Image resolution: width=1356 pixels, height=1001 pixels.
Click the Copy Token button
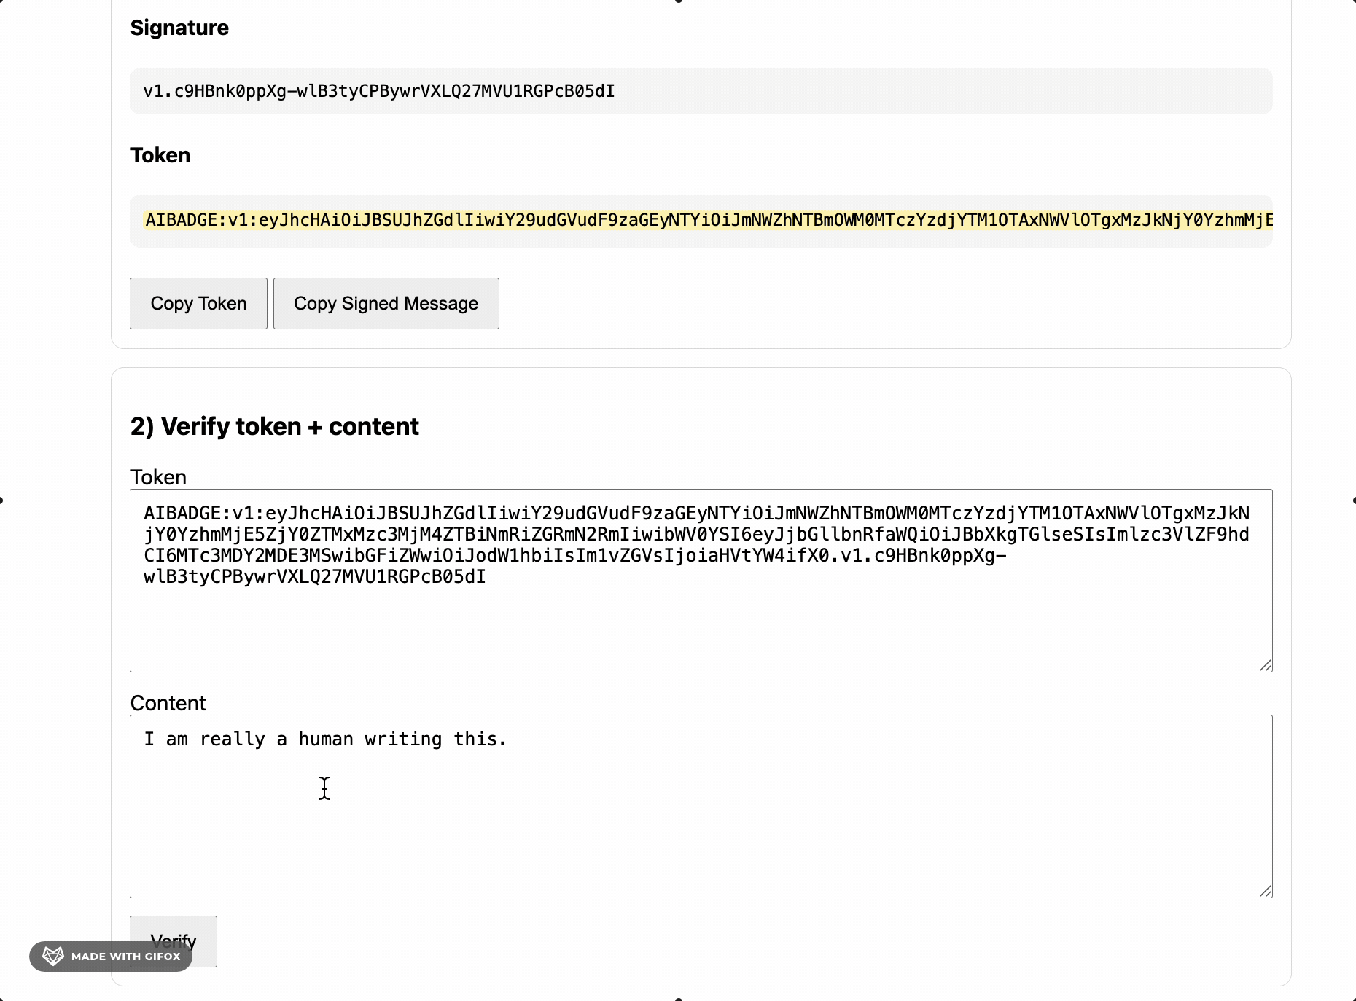pyautogui.click(x=198, y=303)
